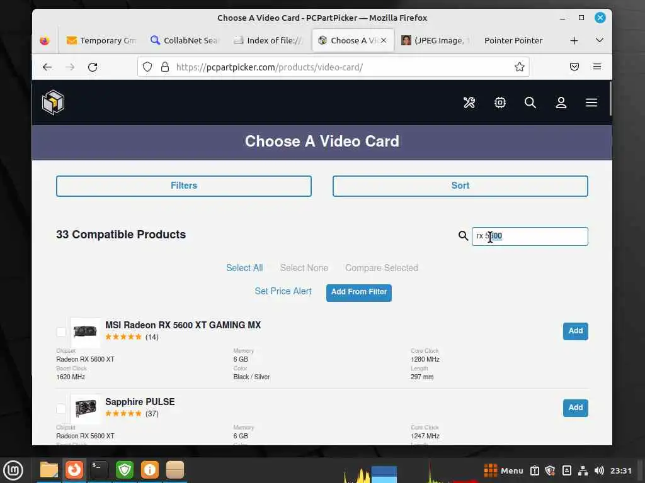Click the product search magnifier icon
Screen dimensions: 645x483
point(463,236)
